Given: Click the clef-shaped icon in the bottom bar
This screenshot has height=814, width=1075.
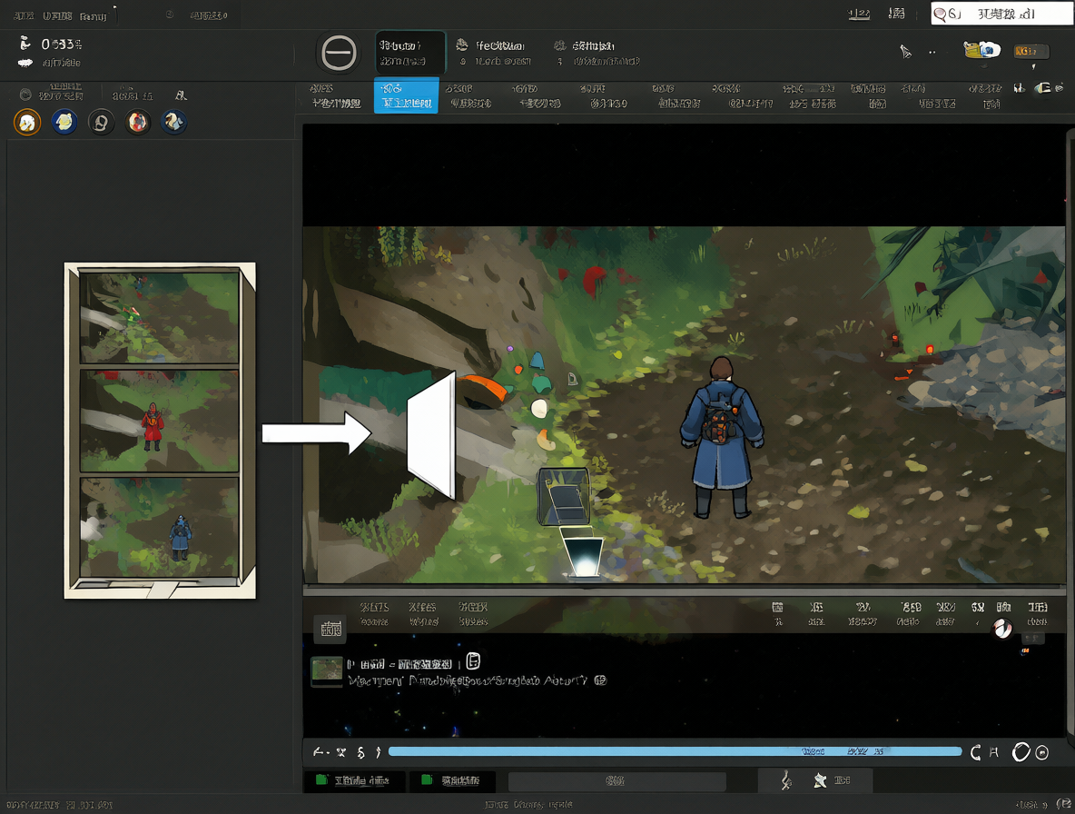Looking at the screenshot, I should (787, 780).
